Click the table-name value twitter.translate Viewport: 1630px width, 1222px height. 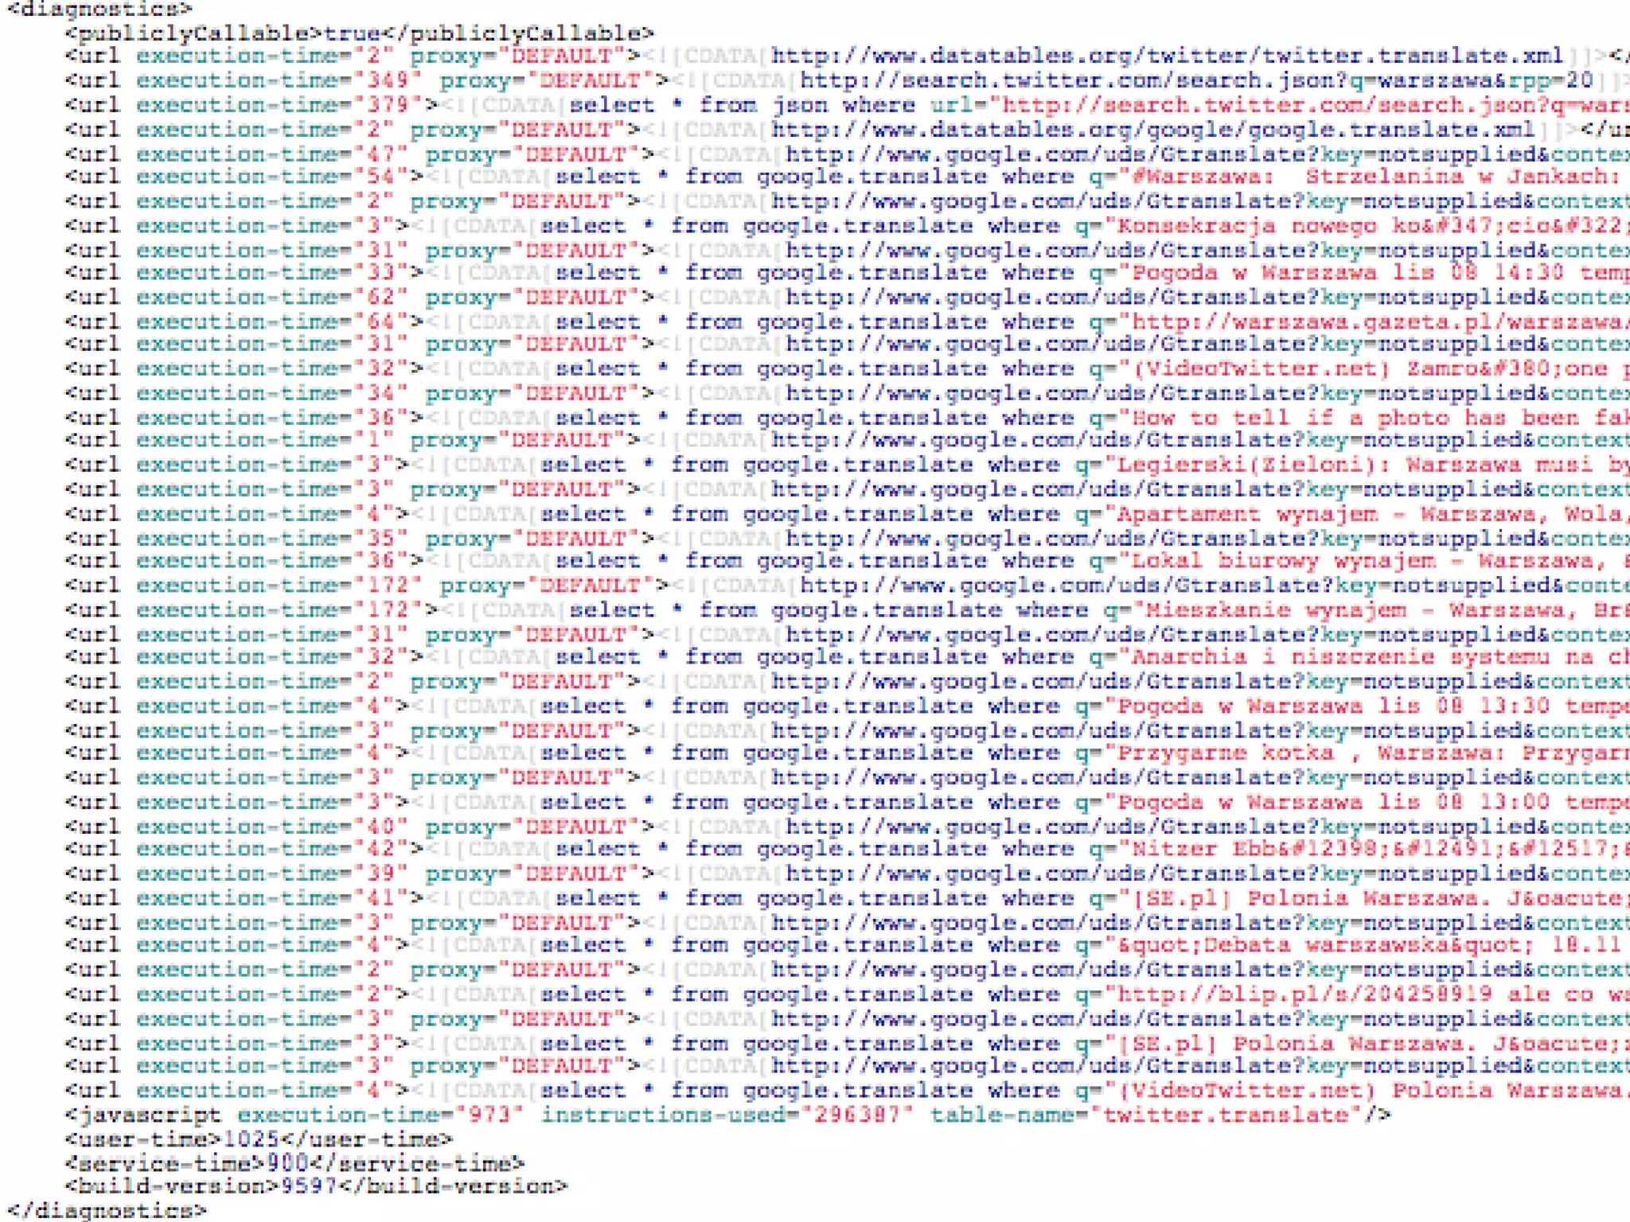(1225, 1115)
